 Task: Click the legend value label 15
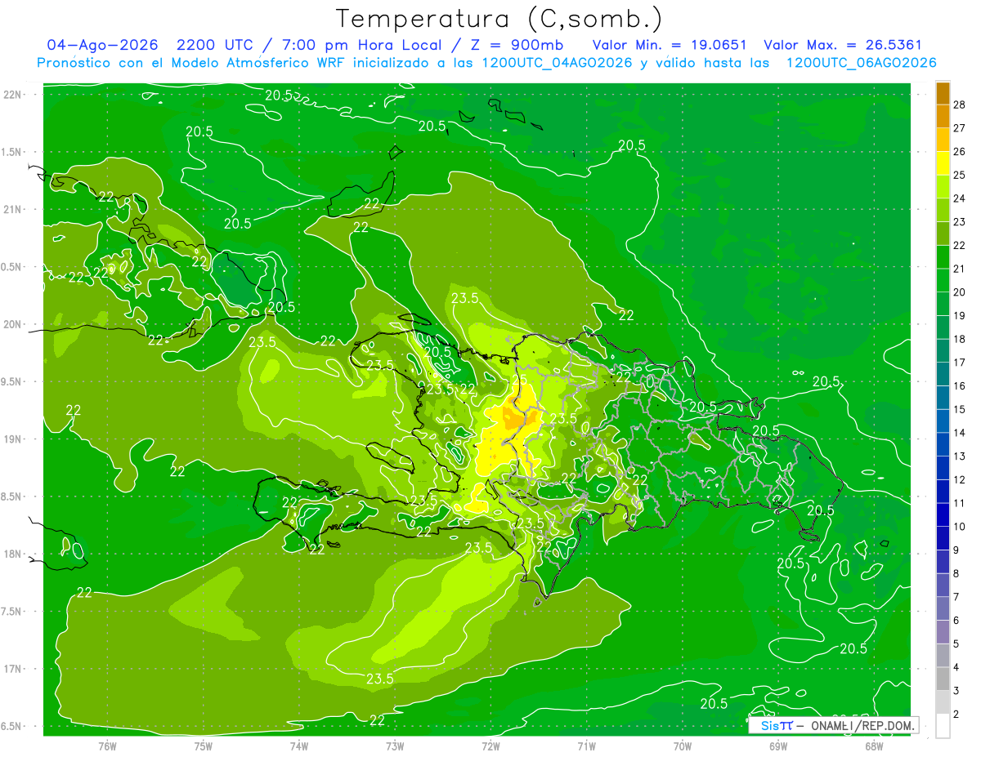pos(959,409)
